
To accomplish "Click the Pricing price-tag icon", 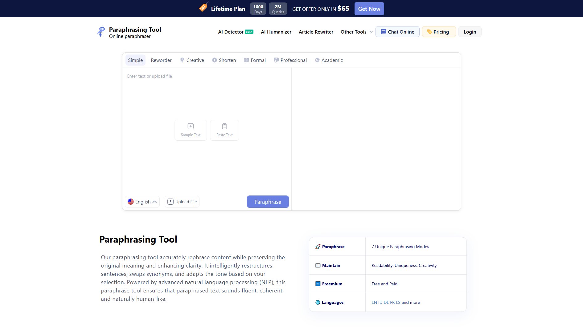I will tap(429, 31).
